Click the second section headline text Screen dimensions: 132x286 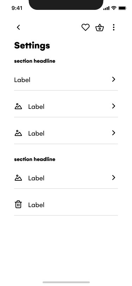point(34,159)
